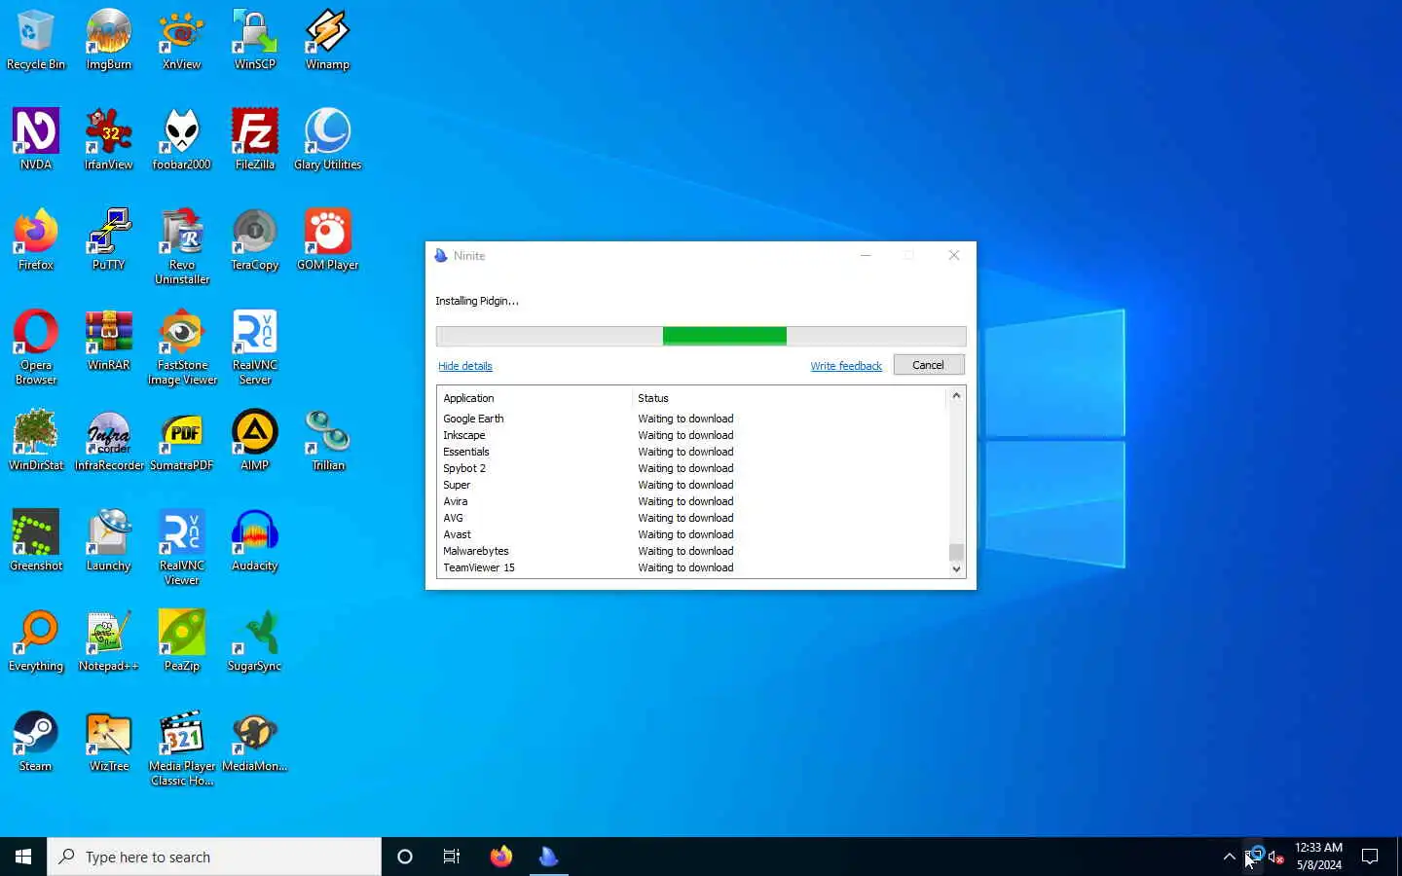
Task: Select the PuTTY desktop icon
Action: (x=109, y=240)
